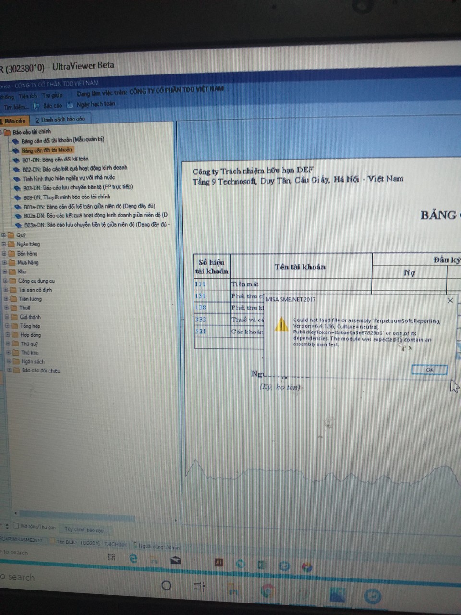Viewport: 461px width, 615px height.
Task: Click account number 333 link
Action: pos(201,320)
